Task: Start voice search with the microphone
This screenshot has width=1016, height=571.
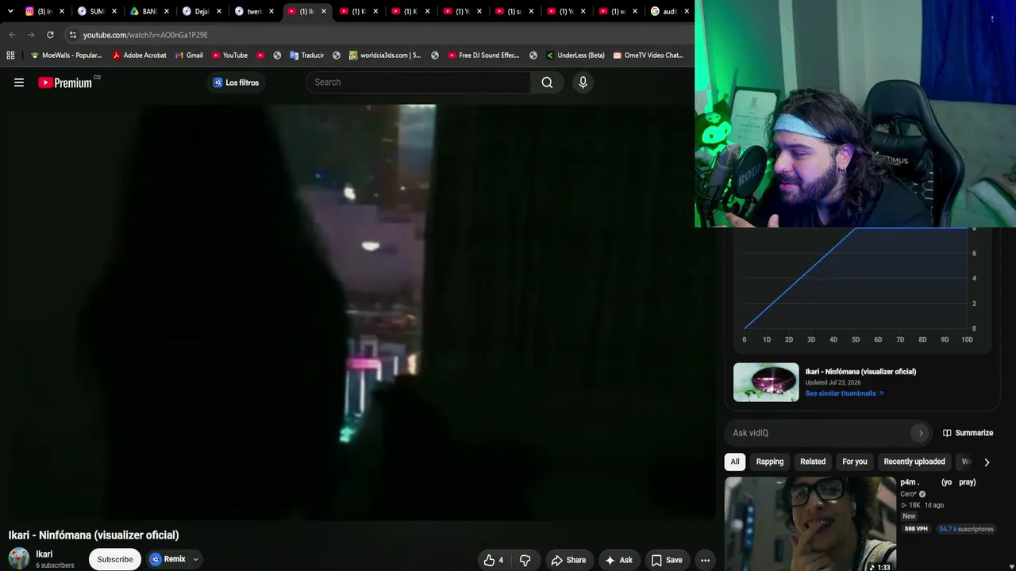Action: (583, 82)
